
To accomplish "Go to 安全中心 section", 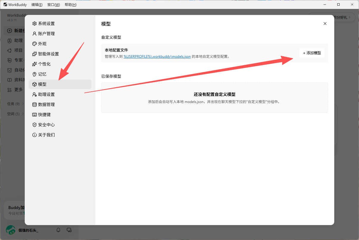I will coord(60,125).
